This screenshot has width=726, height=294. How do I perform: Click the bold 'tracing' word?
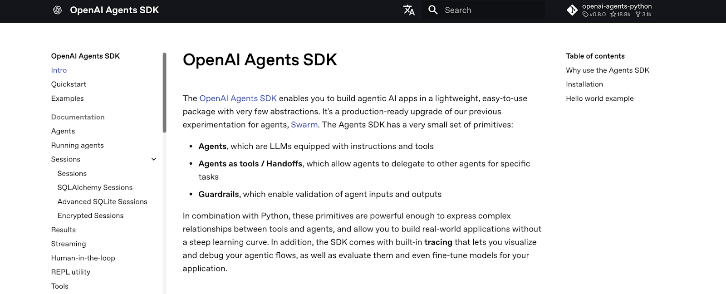tap(438, 242)
